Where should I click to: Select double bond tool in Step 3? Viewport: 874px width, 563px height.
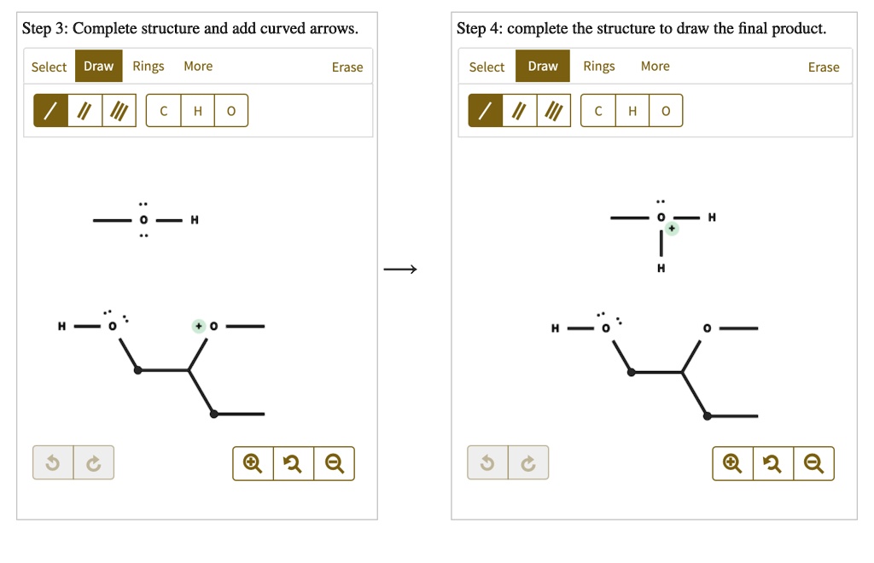[x=84, y=110]
